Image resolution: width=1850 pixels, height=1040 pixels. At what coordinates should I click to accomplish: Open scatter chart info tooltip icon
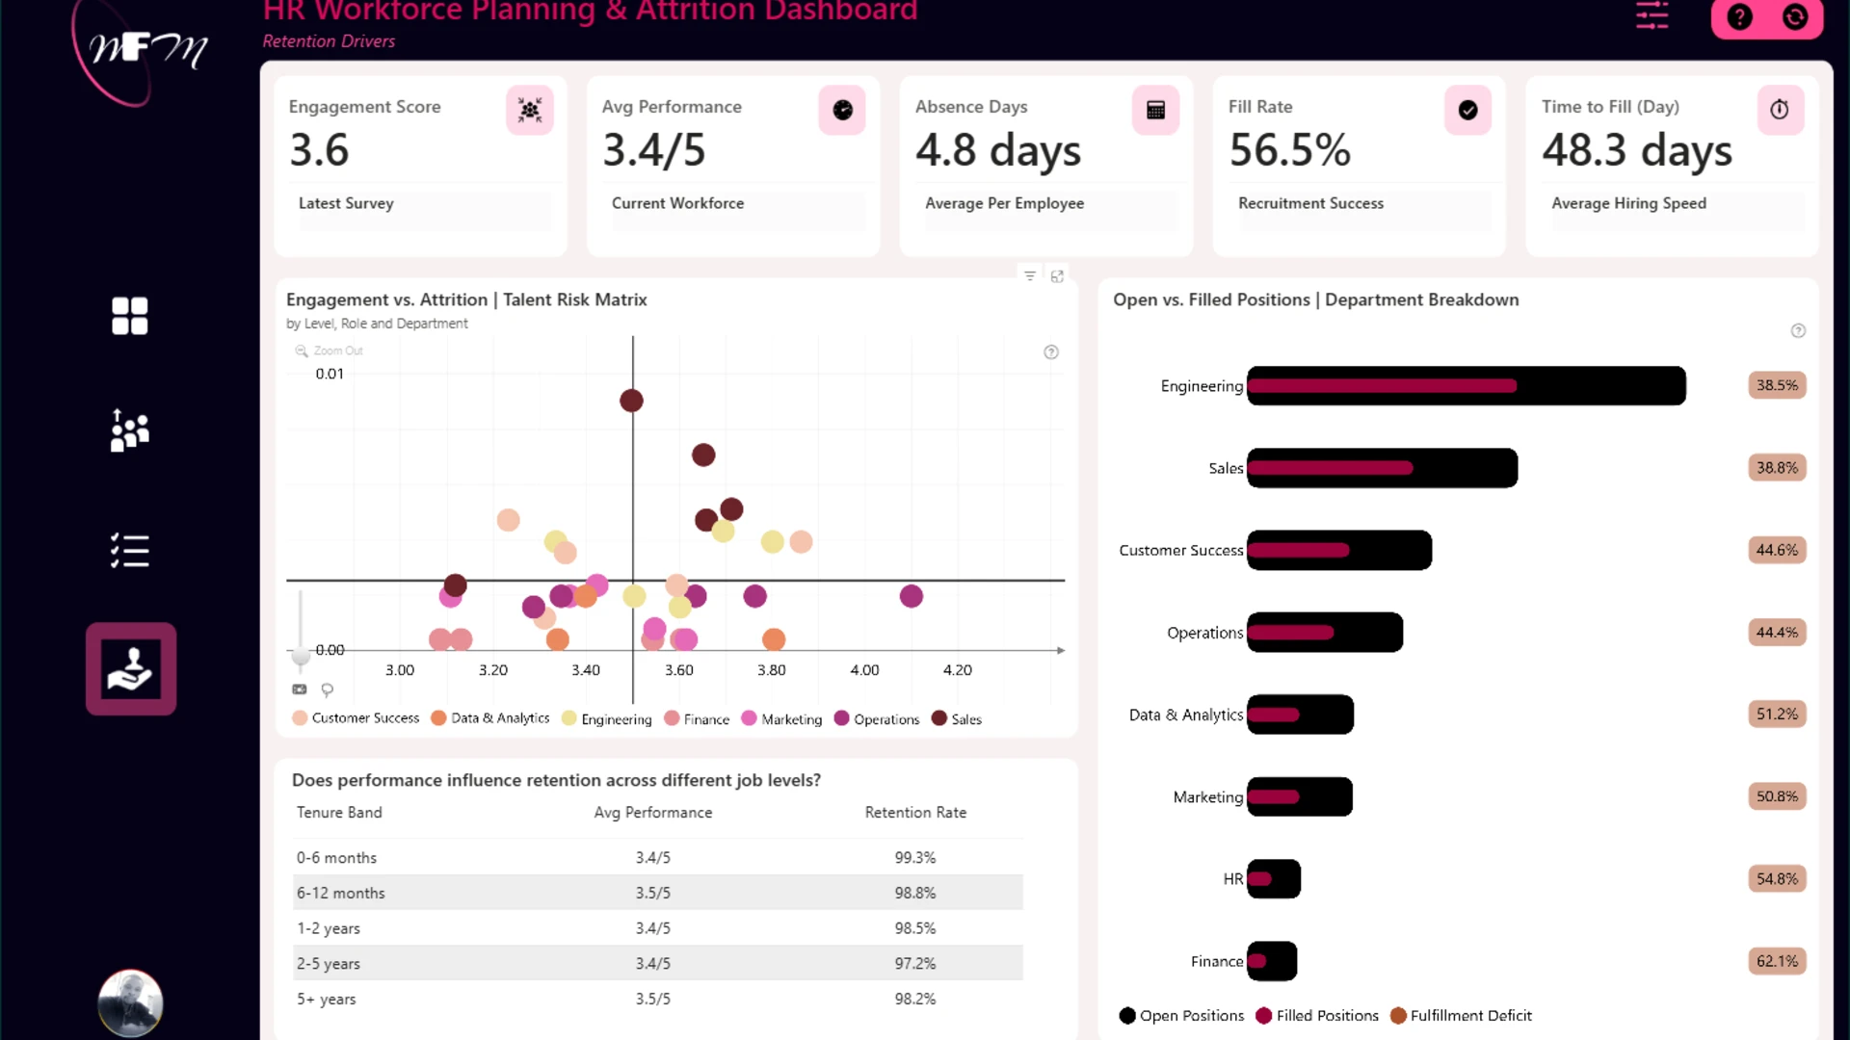(1051, 352)
